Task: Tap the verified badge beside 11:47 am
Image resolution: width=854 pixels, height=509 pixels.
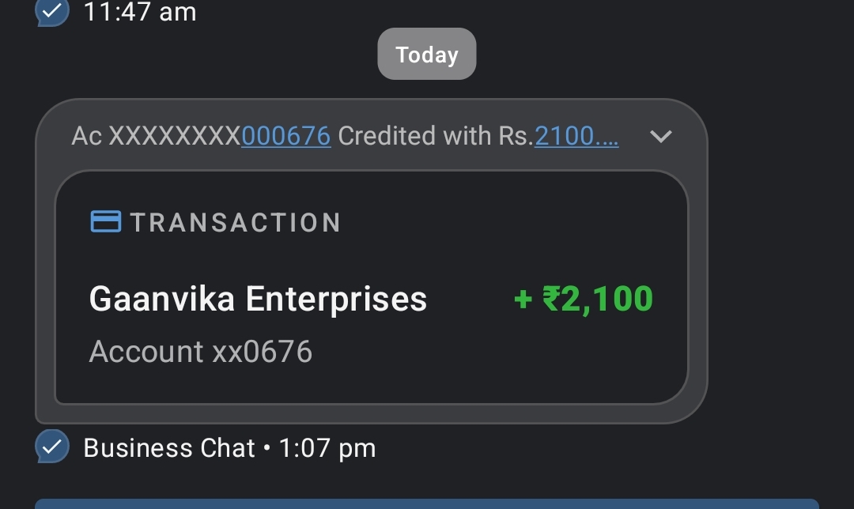Action: pyautogui.click(x=52, y=11)
